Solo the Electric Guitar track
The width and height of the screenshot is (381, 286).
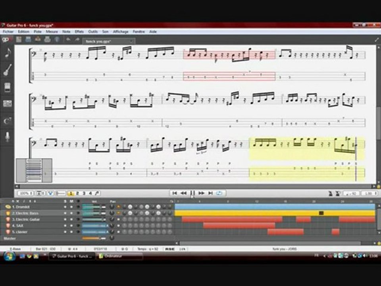(x=65, y=219)
